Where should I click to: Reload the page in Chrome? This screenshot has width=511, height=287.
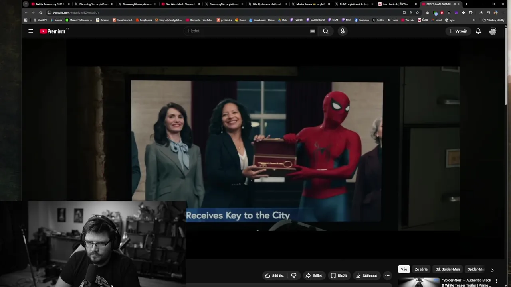(40, 12)
